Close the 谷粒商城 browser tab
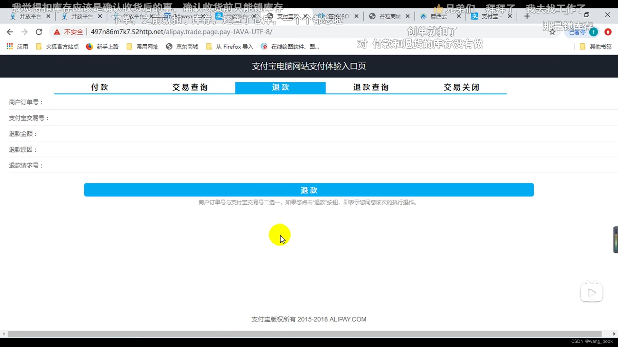Image resolution: width=618 pixels, height=347 pixels. pyautogui.click(x=407, y=16)
